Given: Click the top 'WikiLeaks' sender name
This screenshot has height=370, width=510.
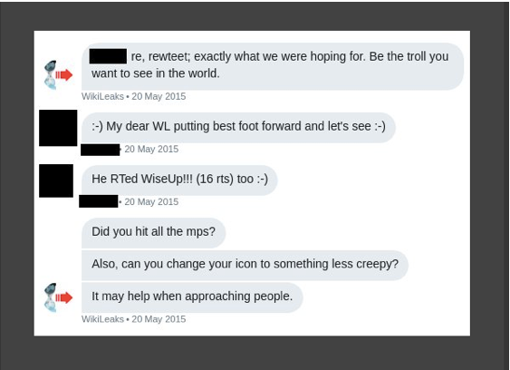Looking at the screenshot, I should pos(102,96).
